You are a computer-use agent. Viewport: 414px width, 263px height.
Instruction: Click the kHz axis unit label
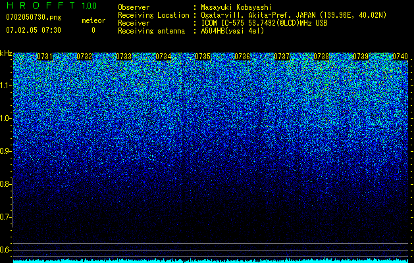click(6, 53)
